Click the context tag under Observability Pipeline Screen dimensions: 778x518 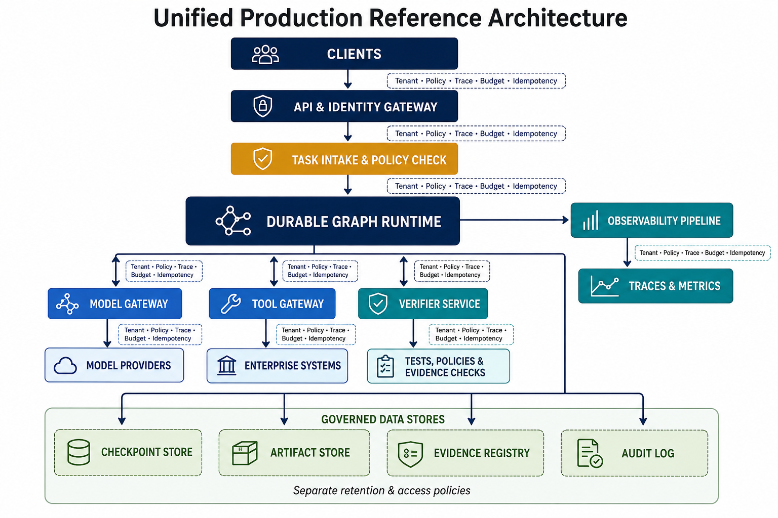tap(703, 253)
